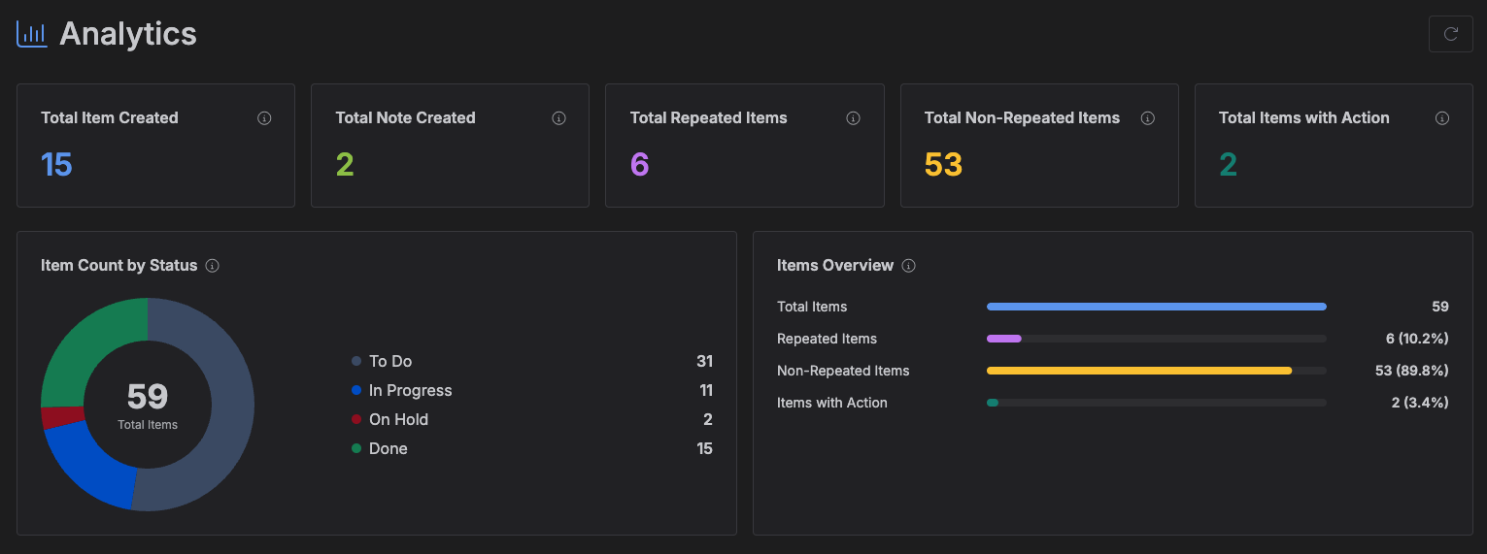Select the red On Hold donut segment

pos(62,417)
